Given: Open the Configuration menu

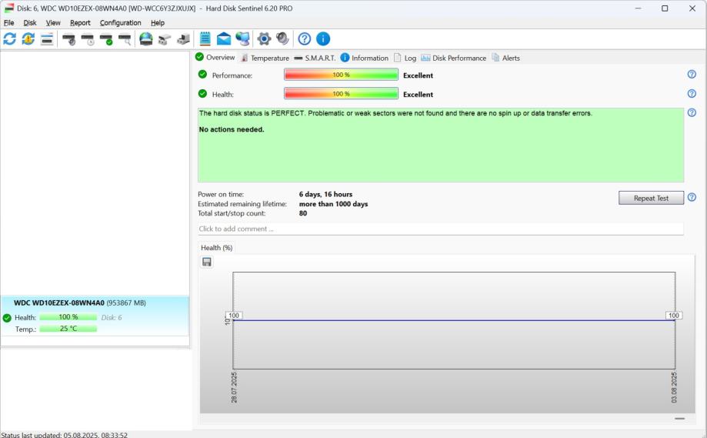Looking at the screenshot, I should pyautogui.click(x=120, y=23).
